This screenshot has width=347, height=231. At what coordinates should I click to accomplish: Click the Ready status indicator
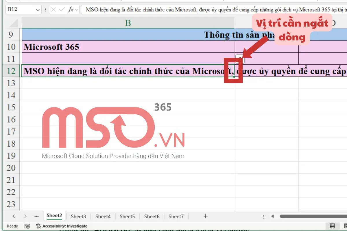click(x=12, y=226)
